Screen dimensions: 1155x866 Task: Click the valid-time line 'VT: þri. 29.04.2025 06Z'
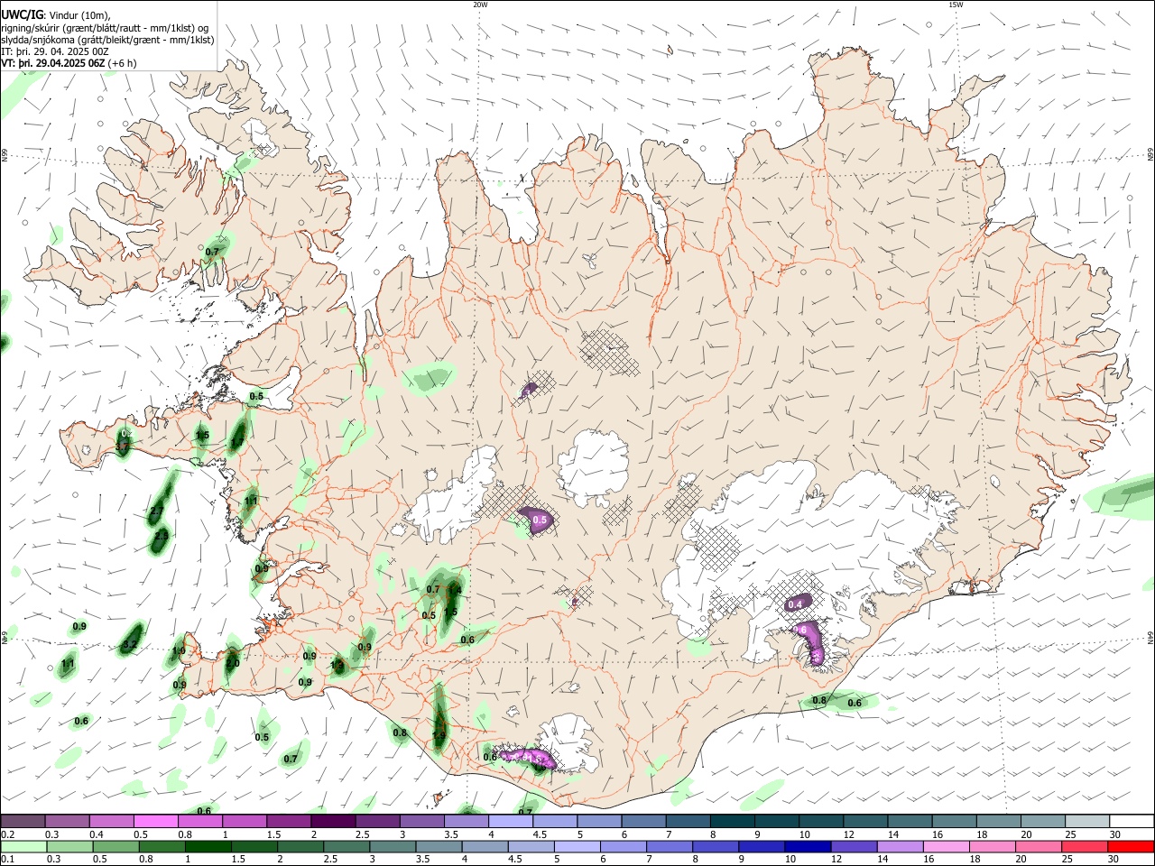pyautogui.click(x=53, y=63)
